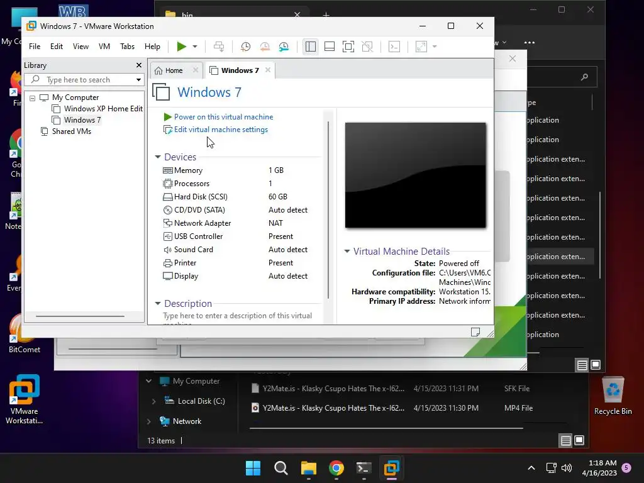Open the Recycle Bin desktop icon
The image size is (644, 483).
pyautogui.click(x=613, y=396)
